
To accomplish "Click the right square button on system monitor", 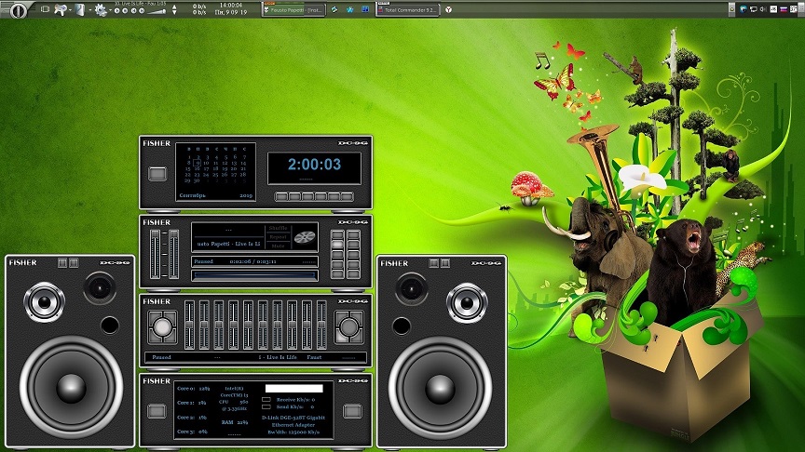I will click(x=351, y=410).
